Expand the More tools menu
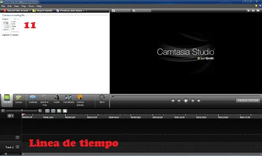Screen dimensions: 262x156 pyautogui.click(x=102, y=99)
